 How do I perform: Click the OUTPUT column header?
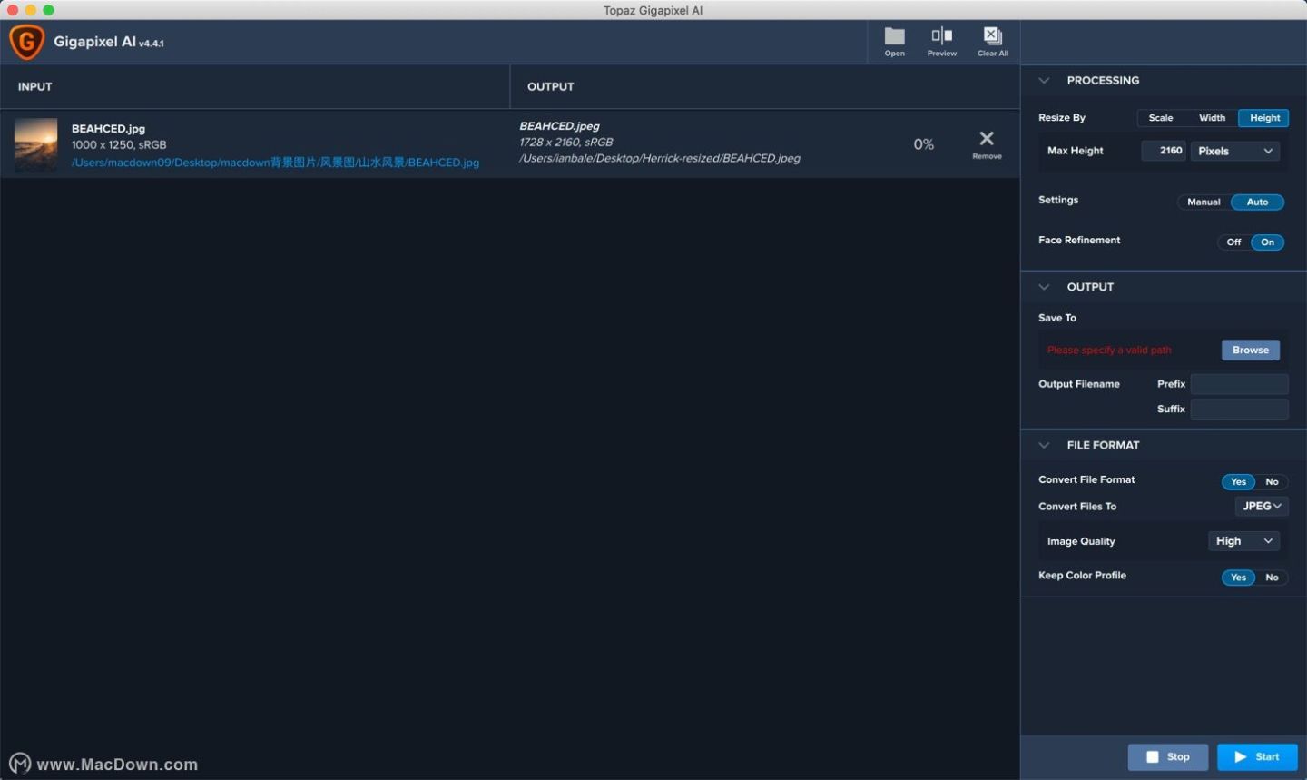click(551, 87)
